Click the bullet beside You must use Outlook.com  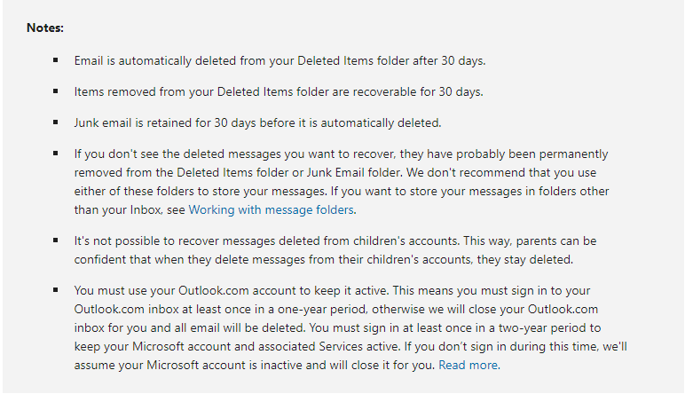[x=56, y=289]
